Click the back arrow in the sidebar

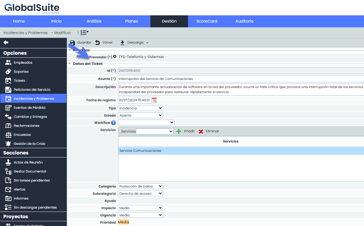tap(6, 43)
